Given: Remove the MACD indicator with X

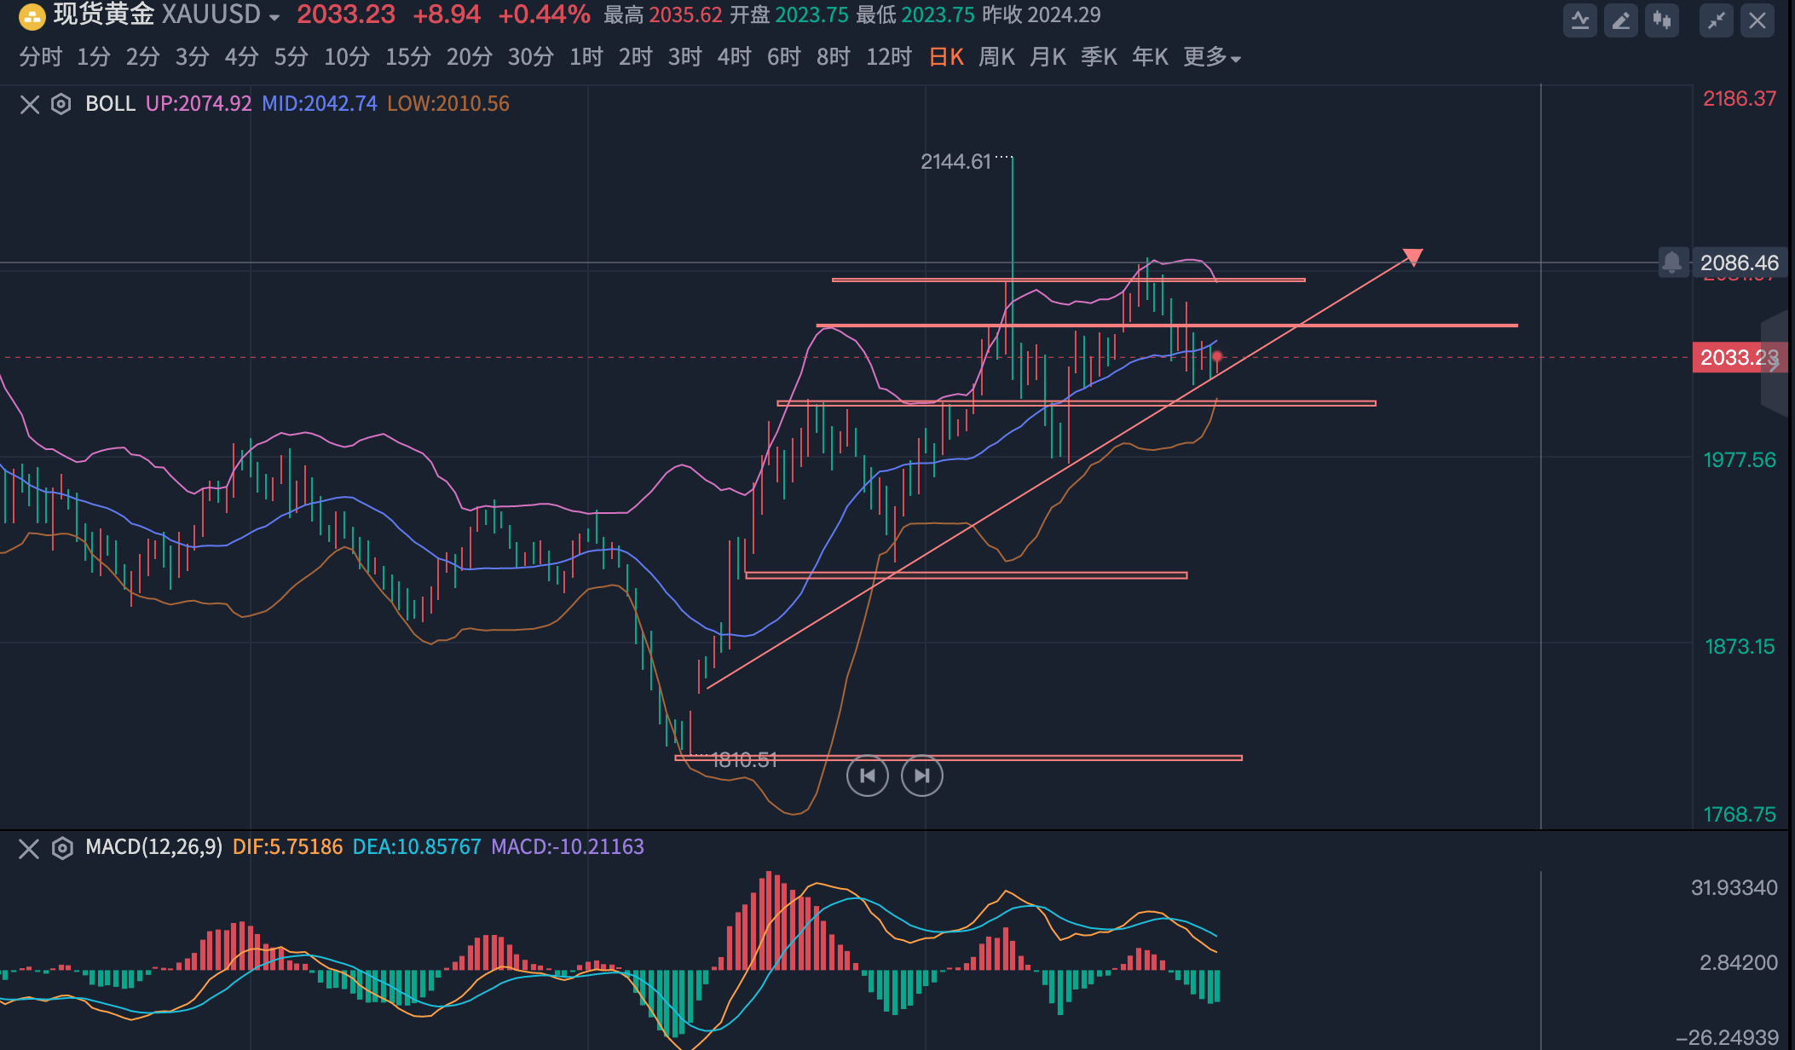Looking at the screenshot, I should point(29,848).
